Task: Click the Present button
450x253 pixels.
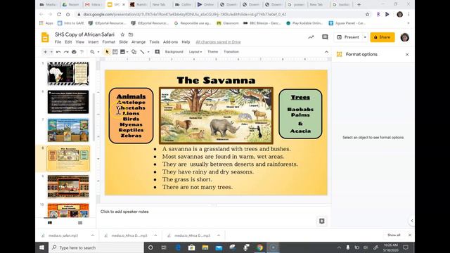Action: [x=349, y=37]
